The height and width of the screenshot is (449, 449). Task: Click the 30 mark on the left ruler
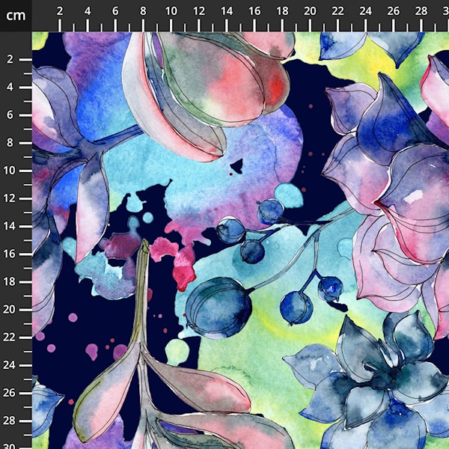[10, 444]
